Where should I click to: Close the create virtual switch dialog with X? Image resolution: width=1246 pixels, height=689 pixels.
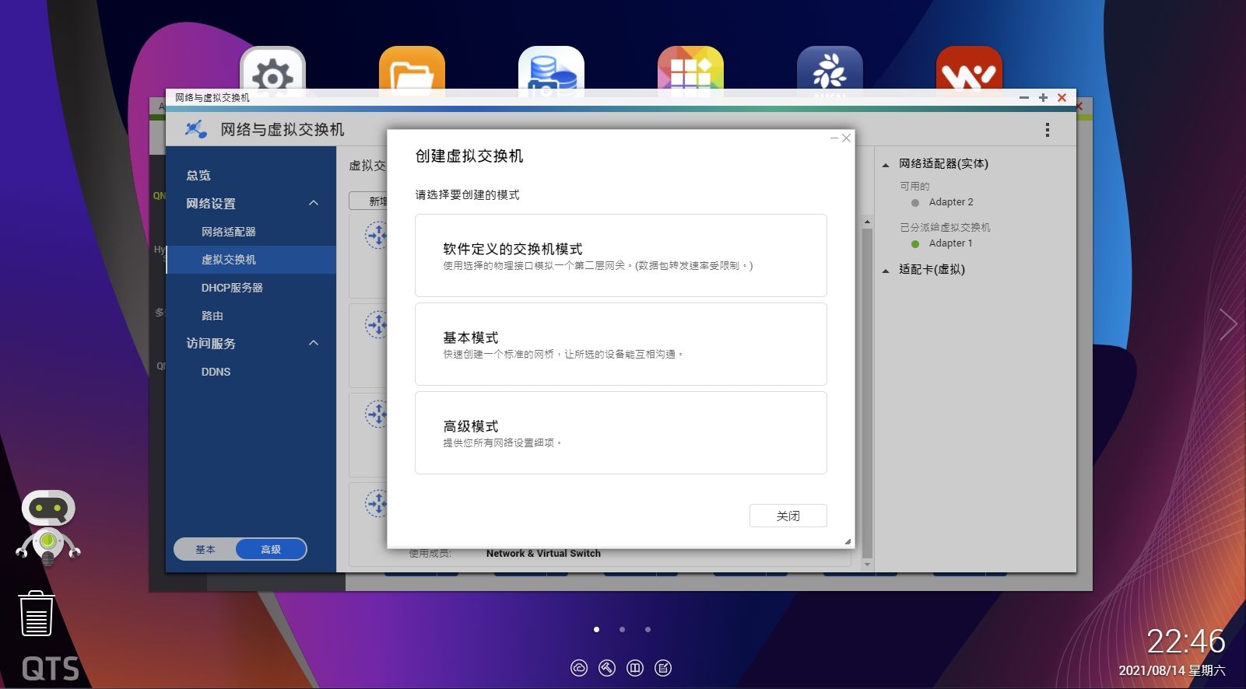point(846,138)
